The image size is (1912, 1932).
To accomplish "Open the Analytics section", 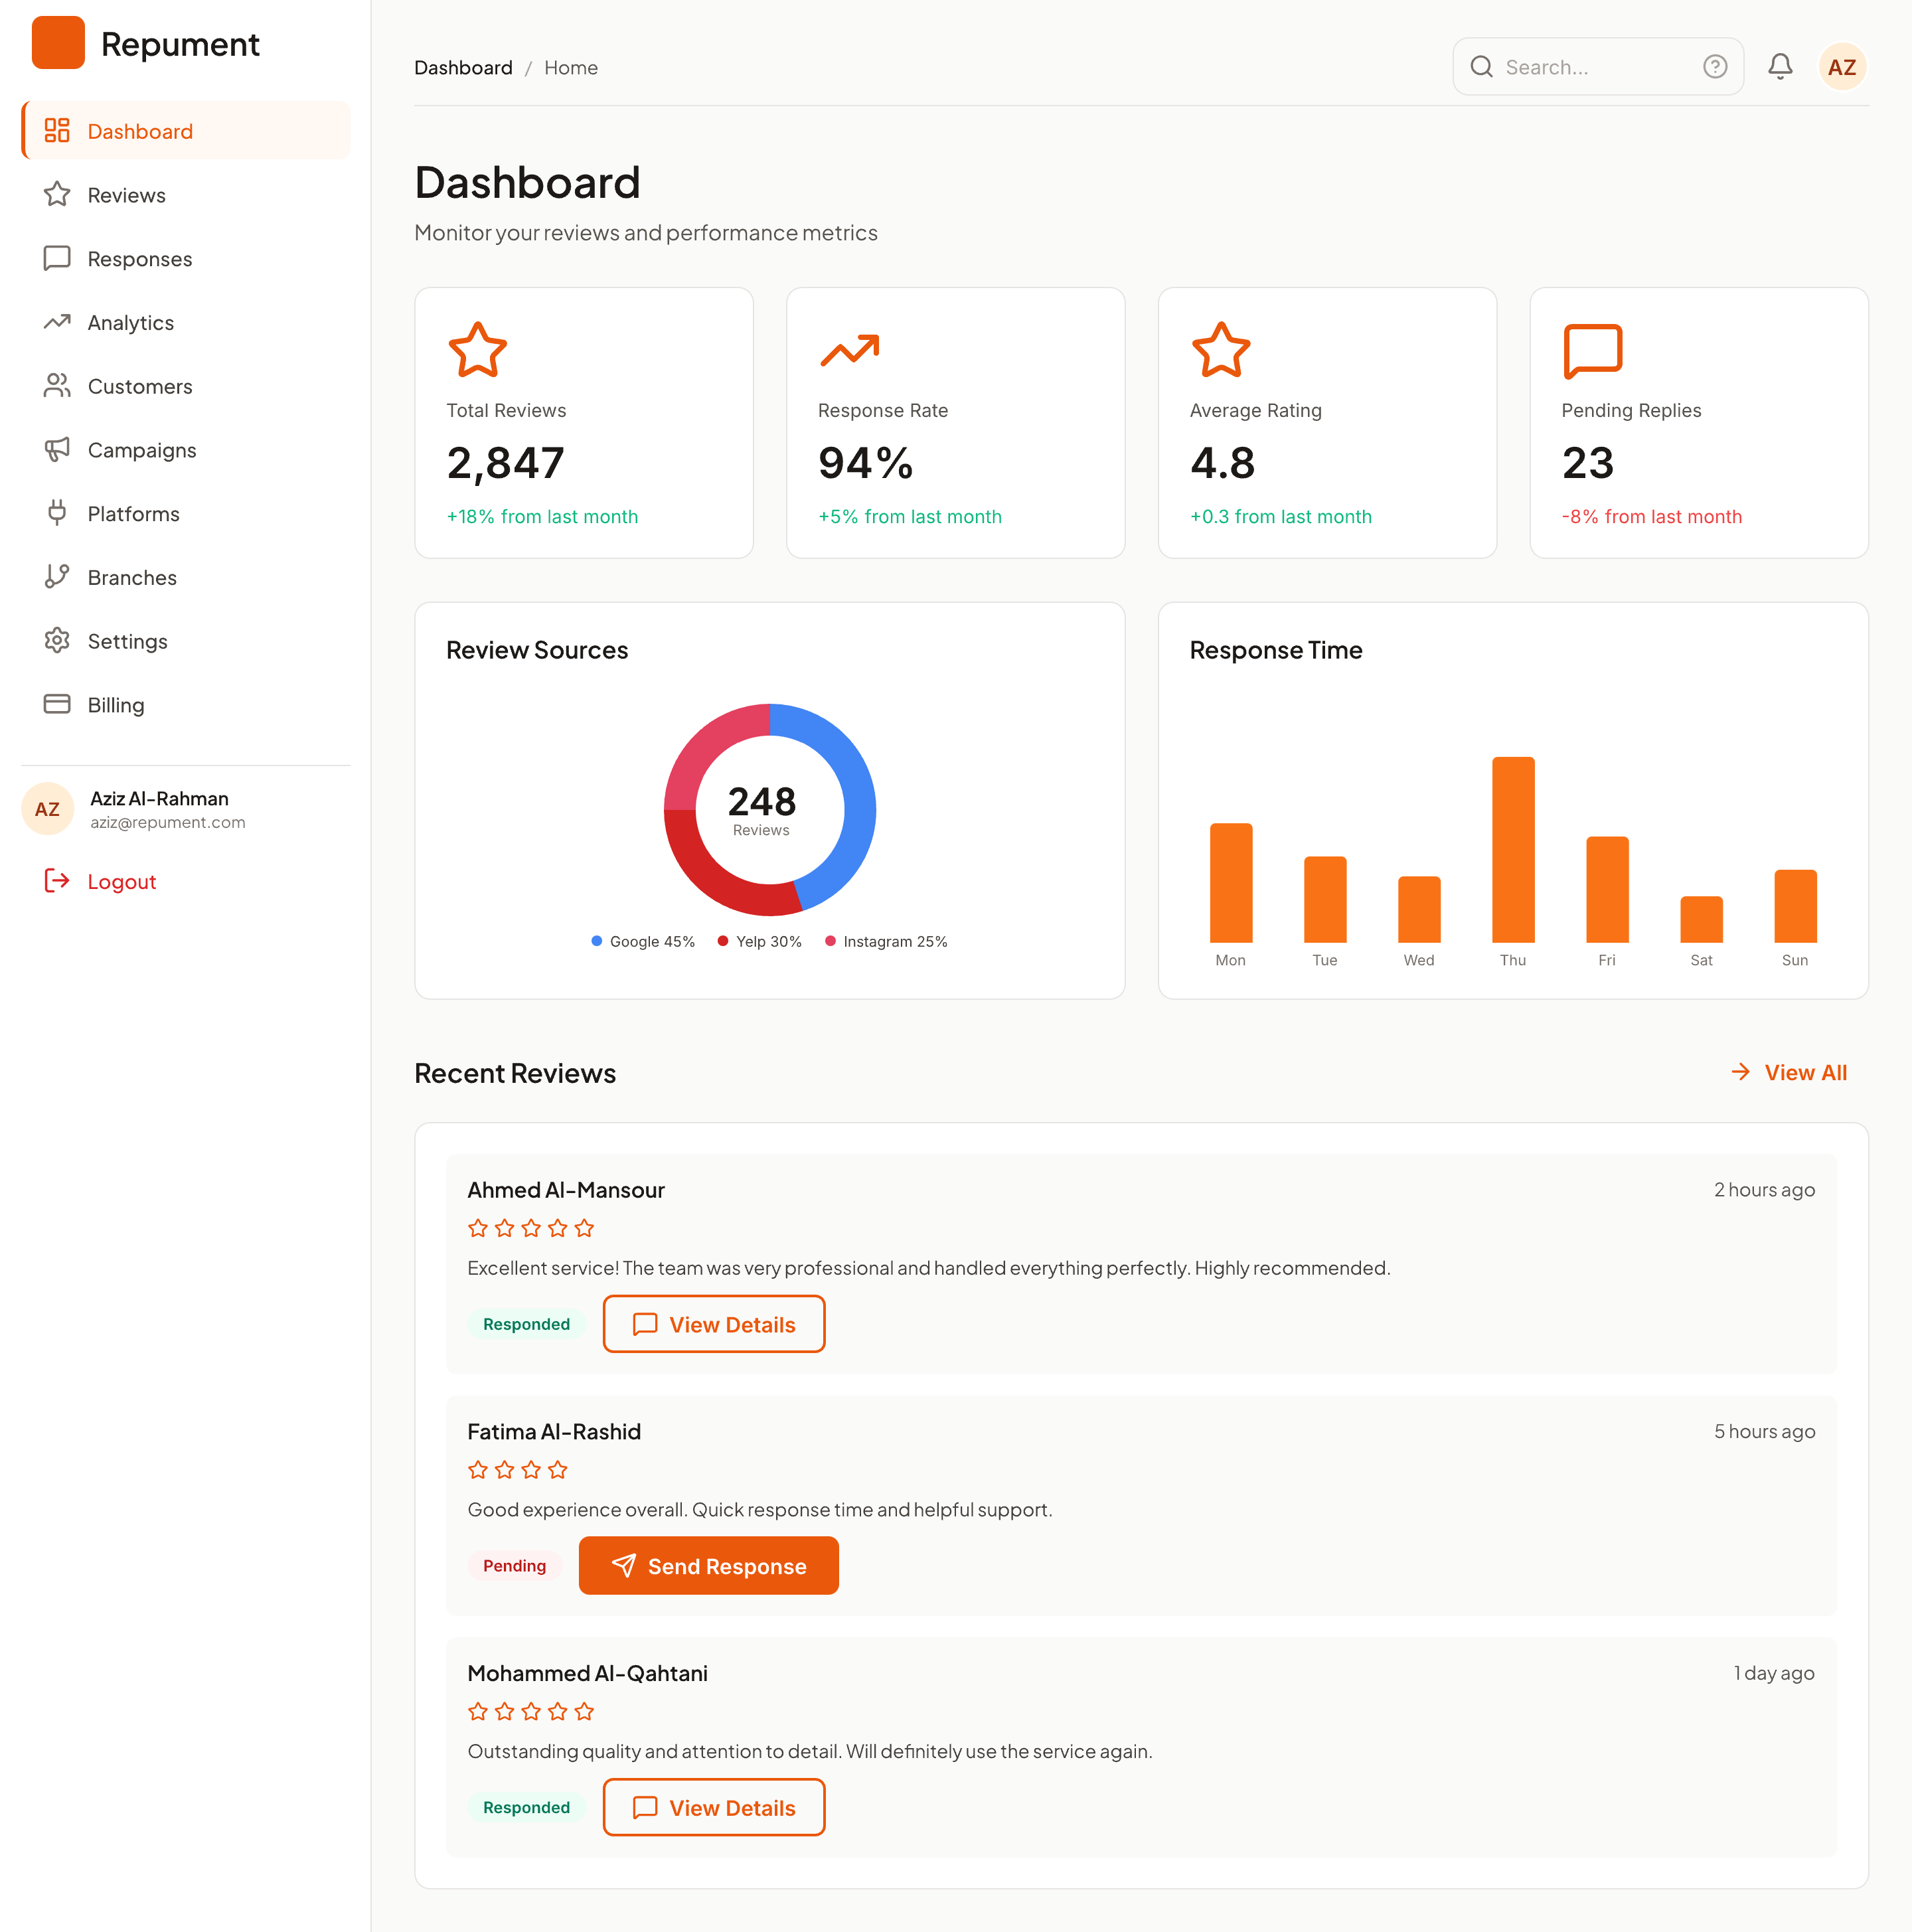I will 186,322.
